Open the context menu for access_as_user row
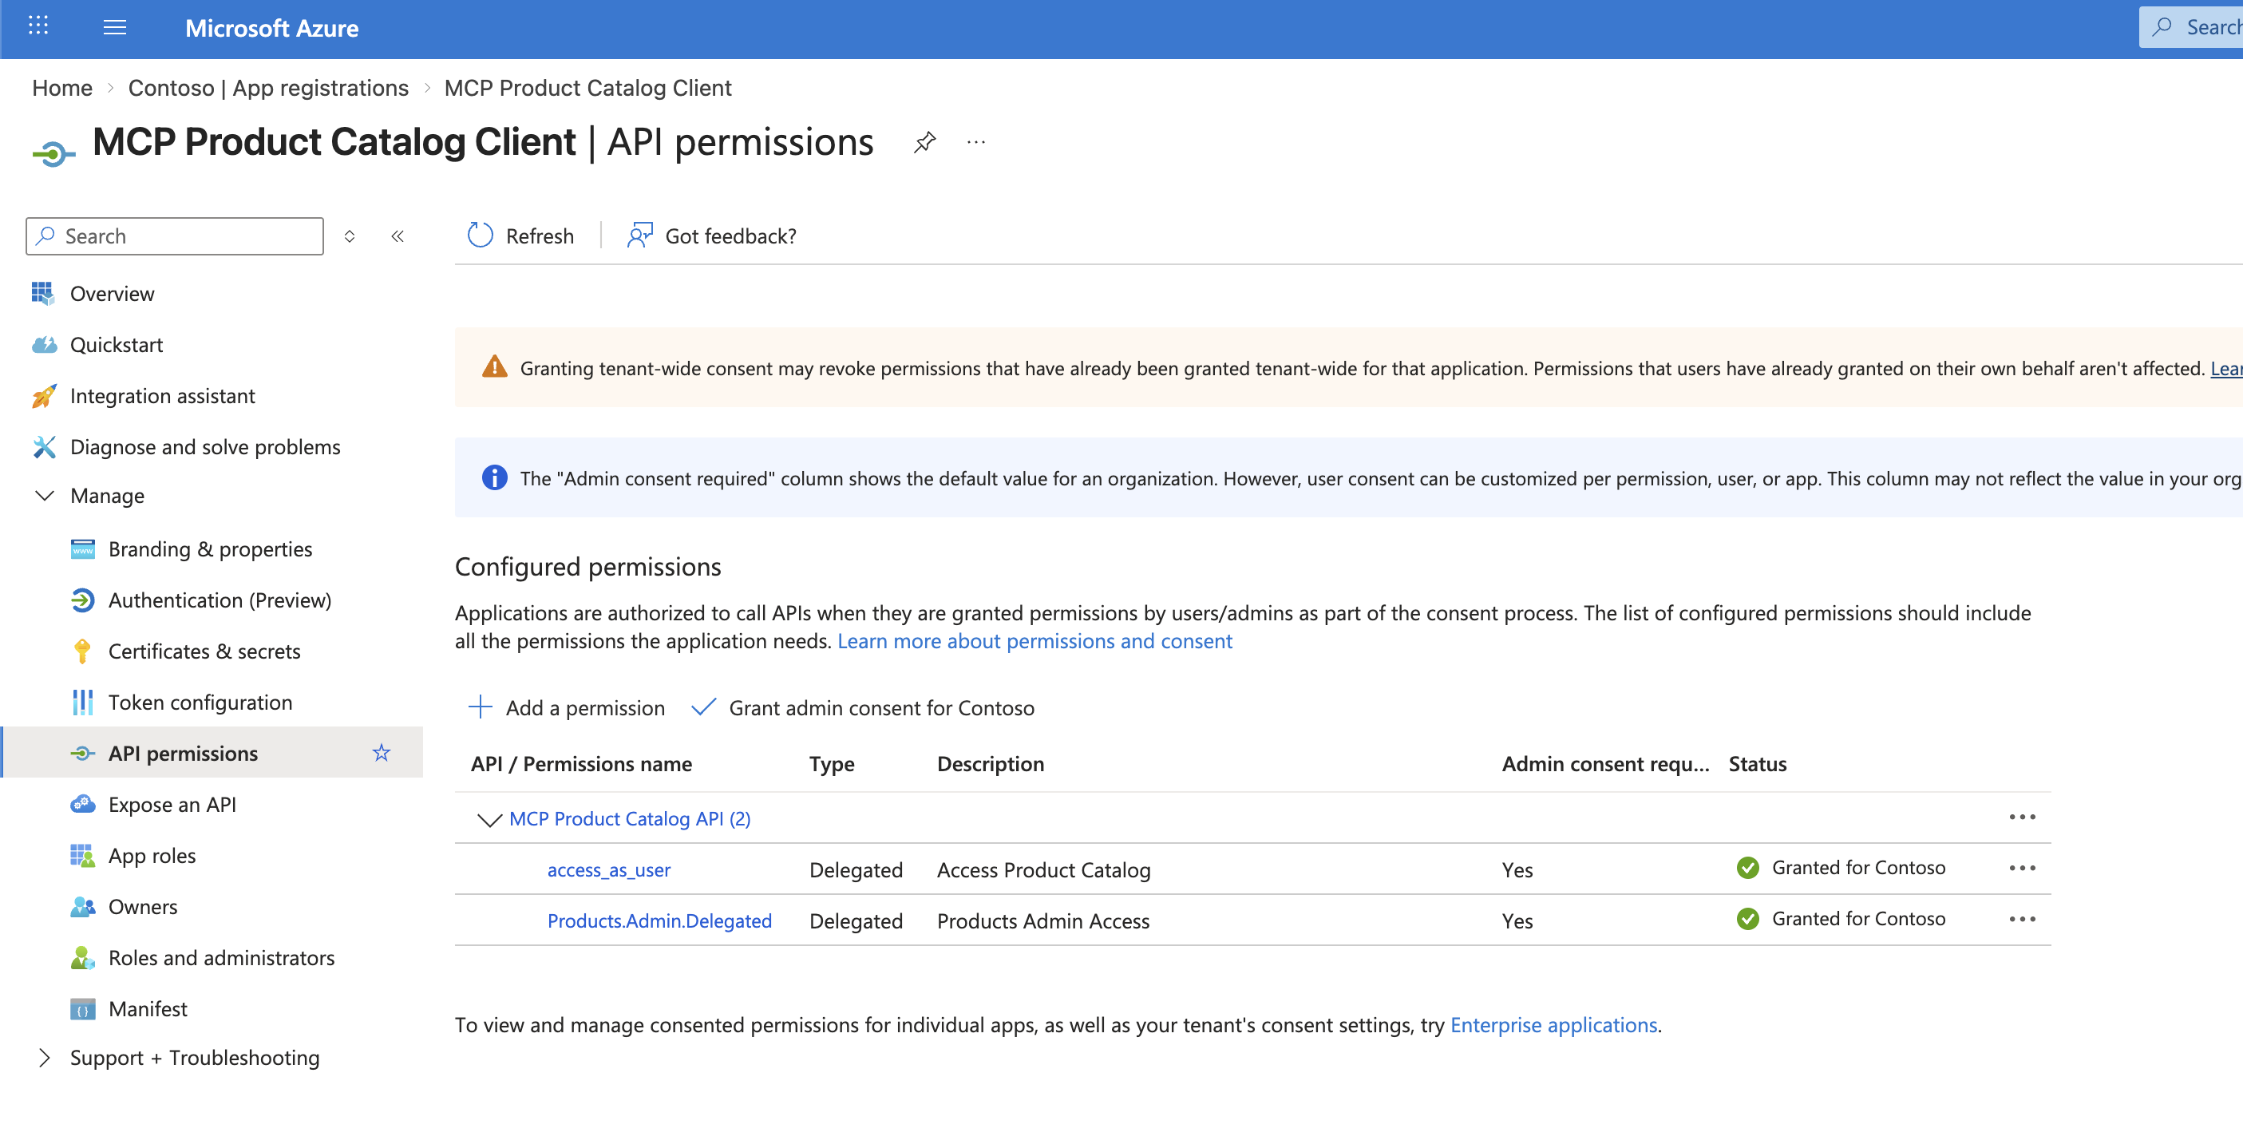2243x1148 pixels. point(2023,869)
